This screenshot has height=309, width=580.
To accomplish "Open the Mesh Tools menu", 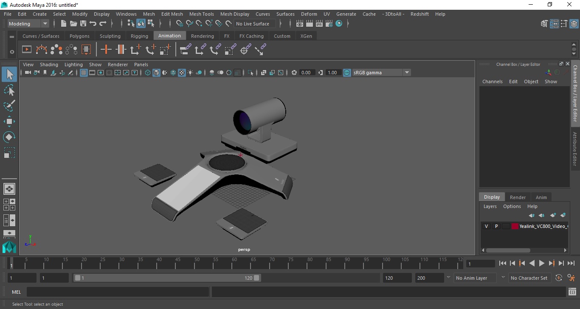I will pyautogui.click(x=201, y=14).
